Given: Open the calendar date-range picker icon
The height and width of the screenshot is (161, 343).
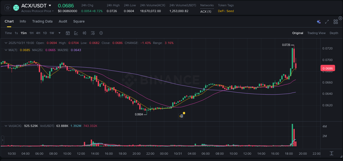Looking at the screenshot, I should (68, 33).
